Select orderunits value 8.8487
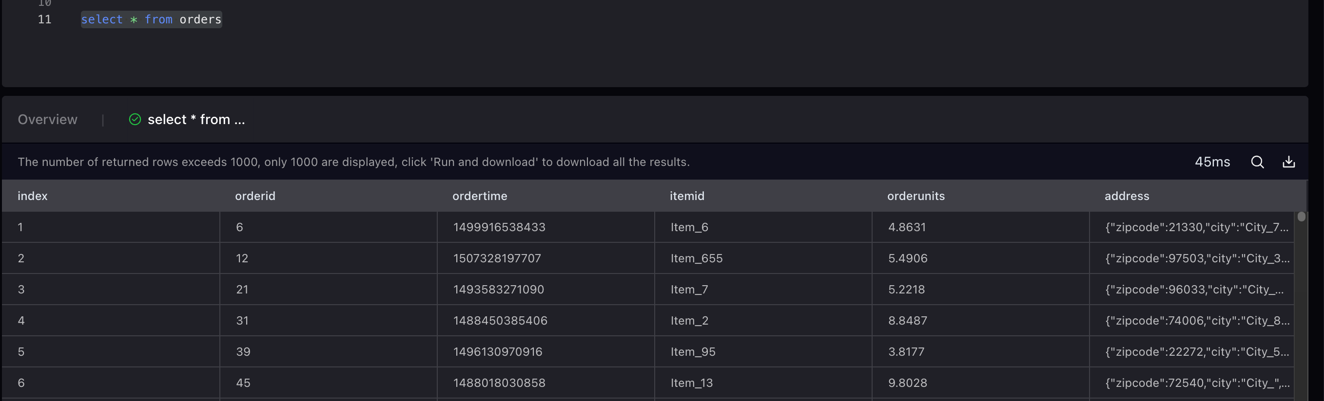The width and height of the screenshot is (1324, 401). tap(908, 321)
